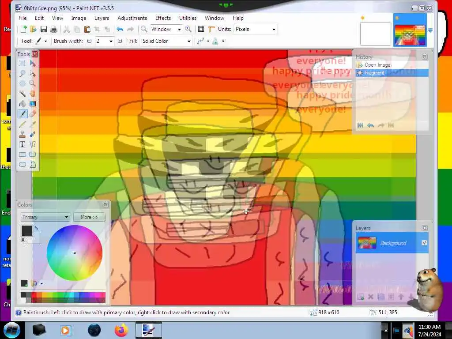This screenshot has width=452, height=339.
Task: Select the Clone Stamp tool
Action: 22,134
